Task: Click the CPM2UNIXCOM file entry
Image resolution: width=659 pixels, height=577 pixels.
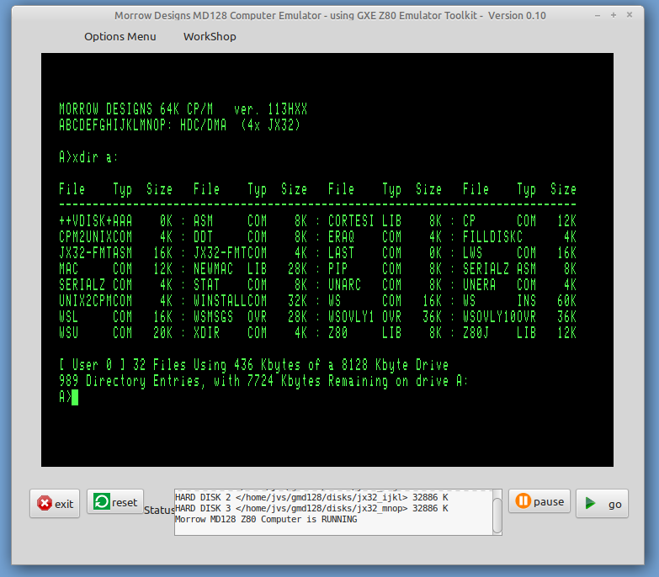Action: [x=115, y=237]
